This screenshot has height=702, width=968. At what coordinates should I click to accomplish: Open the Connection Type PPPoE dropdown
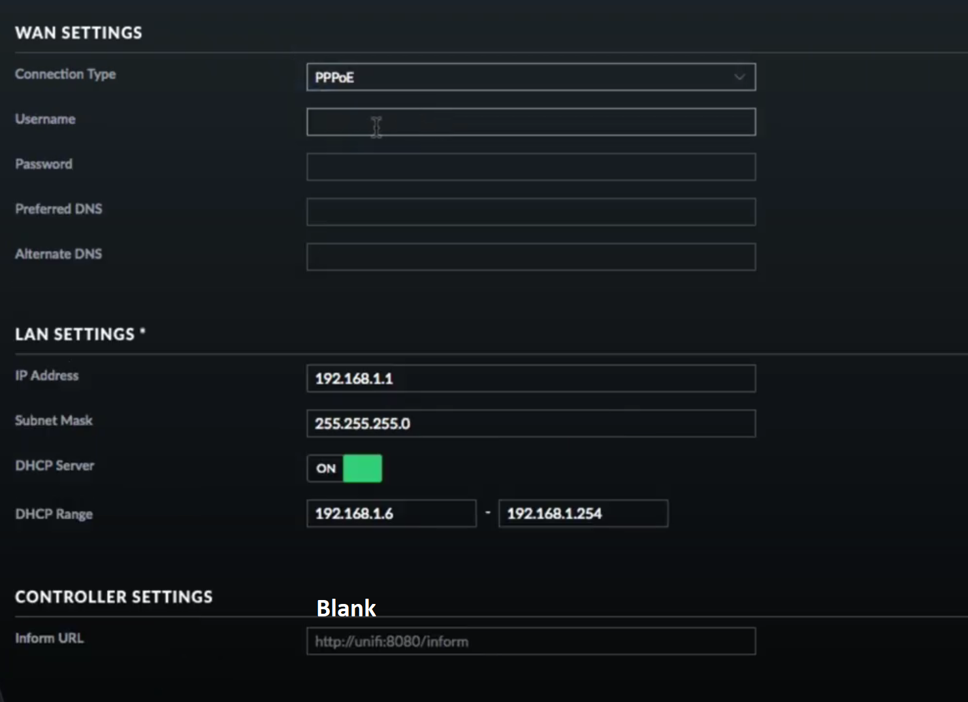530,77
